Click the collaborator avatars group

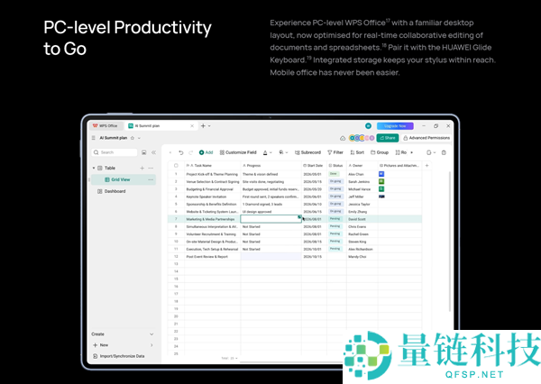click(362, 138)
